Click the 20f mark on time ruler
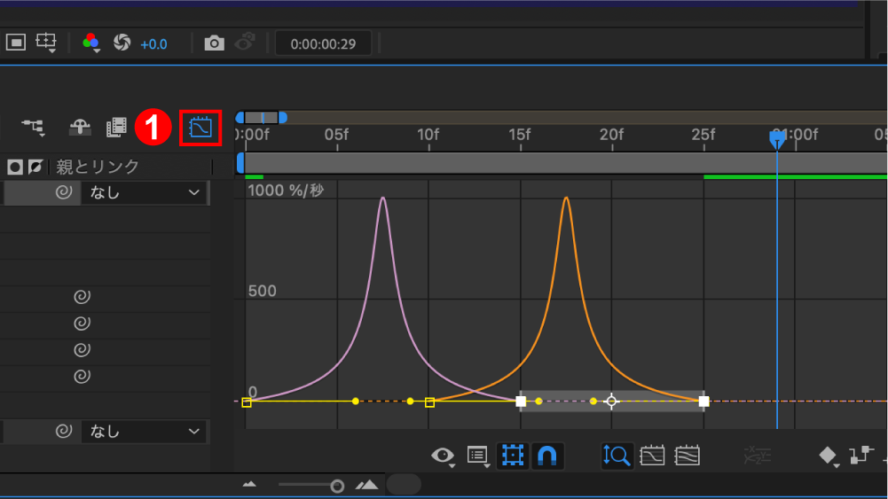 tap(611, 136)
